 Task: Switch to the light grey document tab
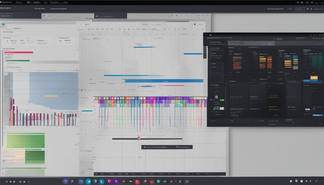[68, 16]
